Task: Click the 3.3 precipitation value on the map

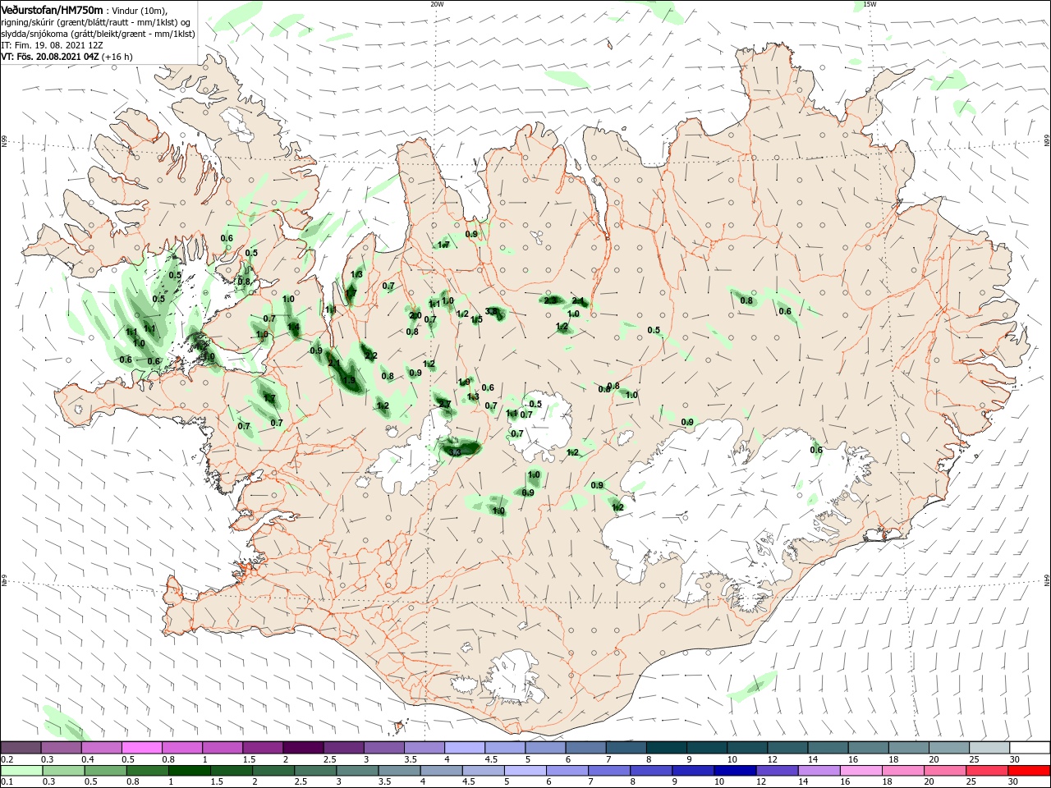Action: coord(455,452)
